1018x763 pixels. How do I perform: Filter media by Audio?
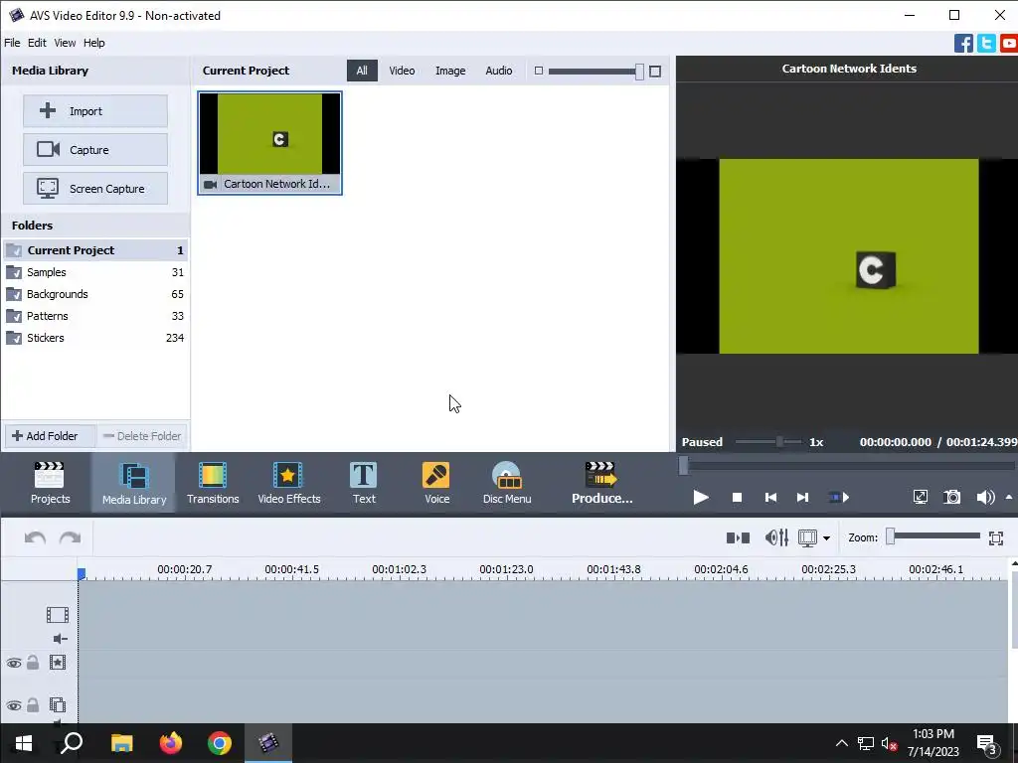(499, 71)
